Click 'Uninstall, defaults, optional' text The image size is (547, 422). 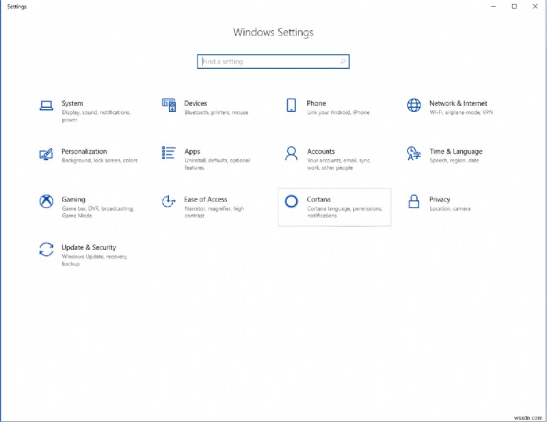coord(217,160)
